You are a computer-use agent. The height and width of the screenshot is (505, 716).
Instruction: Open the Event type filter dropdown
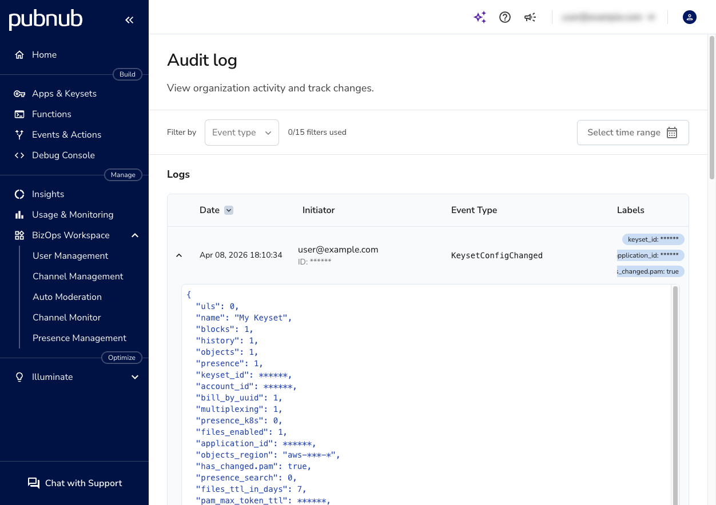[x=241, y=132]
